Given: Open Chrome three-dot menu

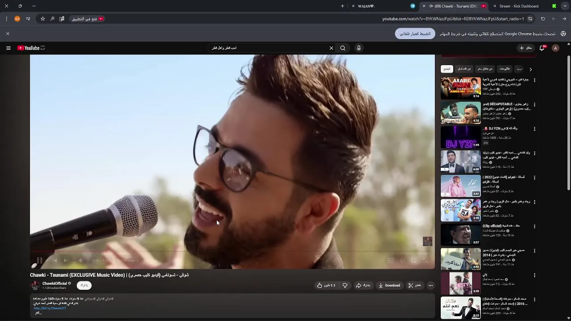Looking at the screenshot, I should click(6, 19).
